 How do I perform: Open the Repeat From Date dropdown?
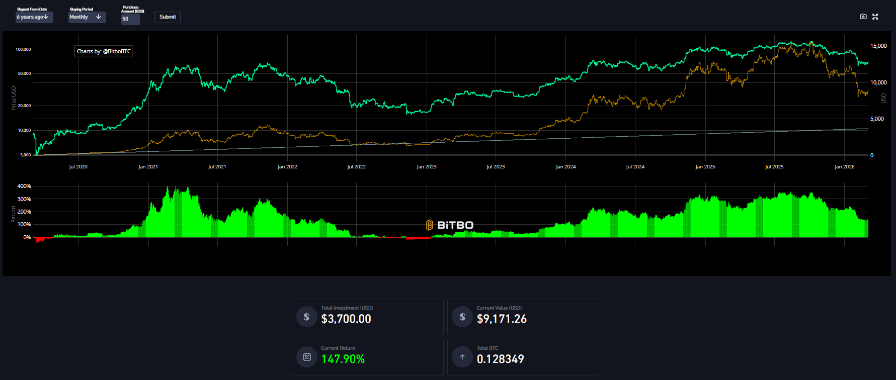point(34,17)
